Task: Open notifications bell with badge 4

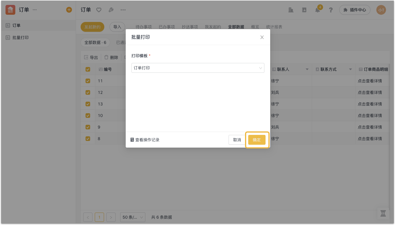Action: [x=318, y=10]
